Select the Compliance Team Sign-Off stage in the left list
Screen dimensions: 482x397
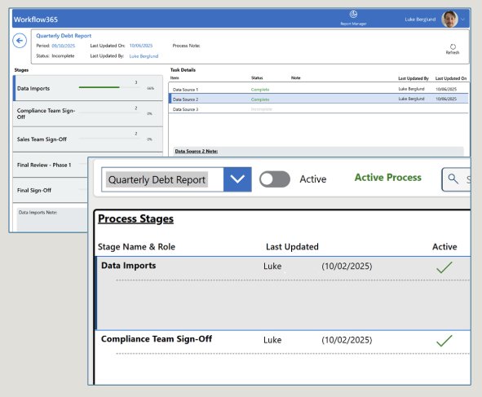point(88,113)
